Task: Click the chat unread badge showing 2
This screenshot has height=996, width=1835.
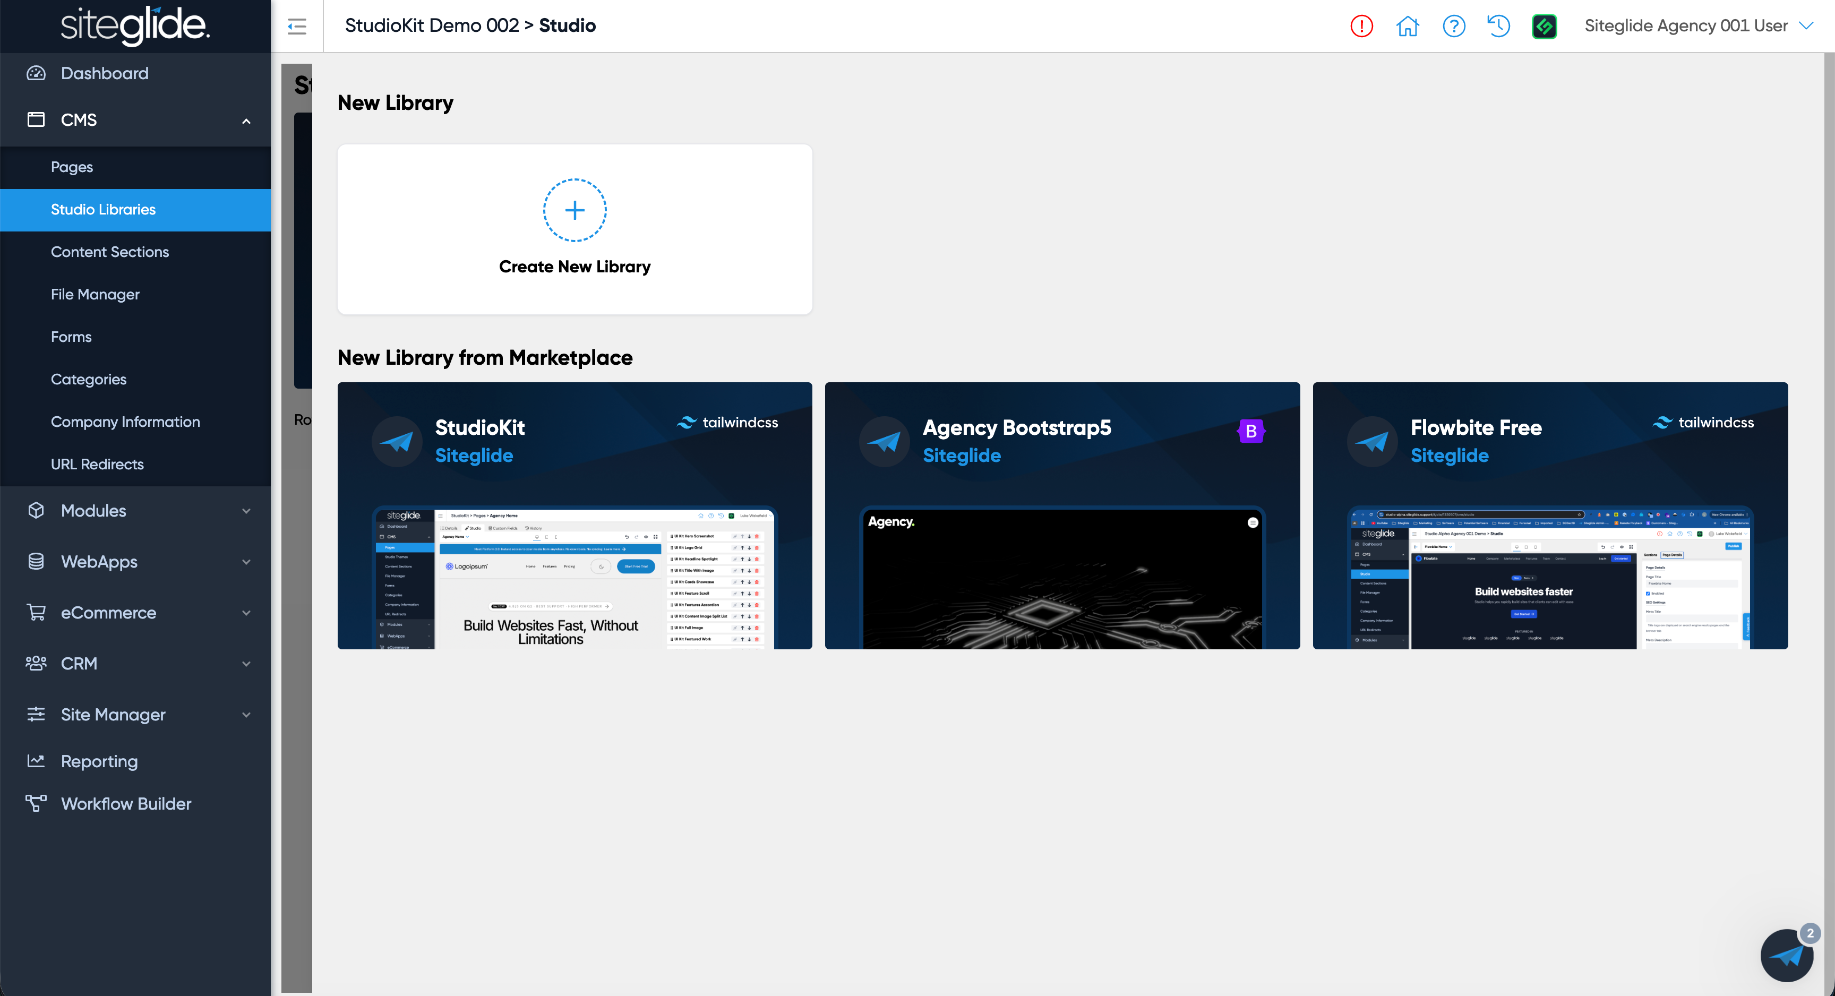Action: [1810, 933]
